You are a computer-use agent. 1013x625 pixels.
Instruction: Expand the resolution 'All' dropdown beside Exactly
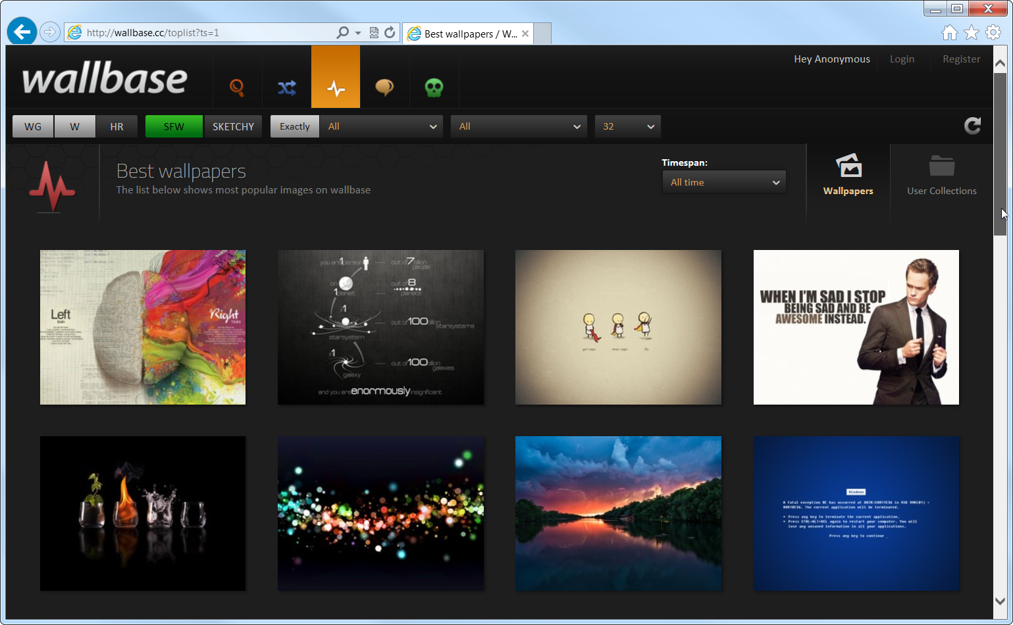coord(381,126)
